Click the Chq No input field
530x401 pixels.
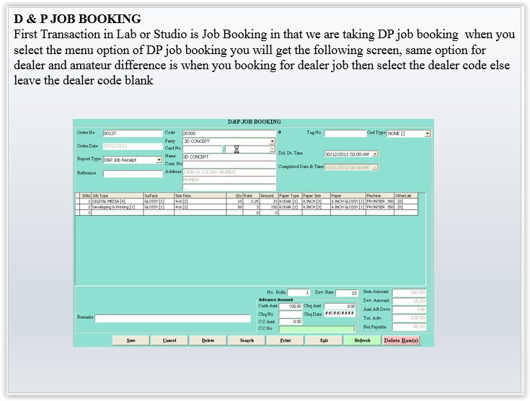(291, 314)
